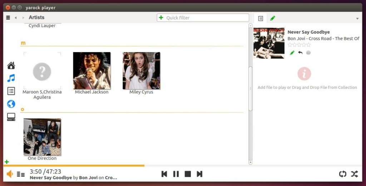Click the gray disc icon under rating
The width and height of the screenshot is (366, 186).
click(x=308, y=53)
